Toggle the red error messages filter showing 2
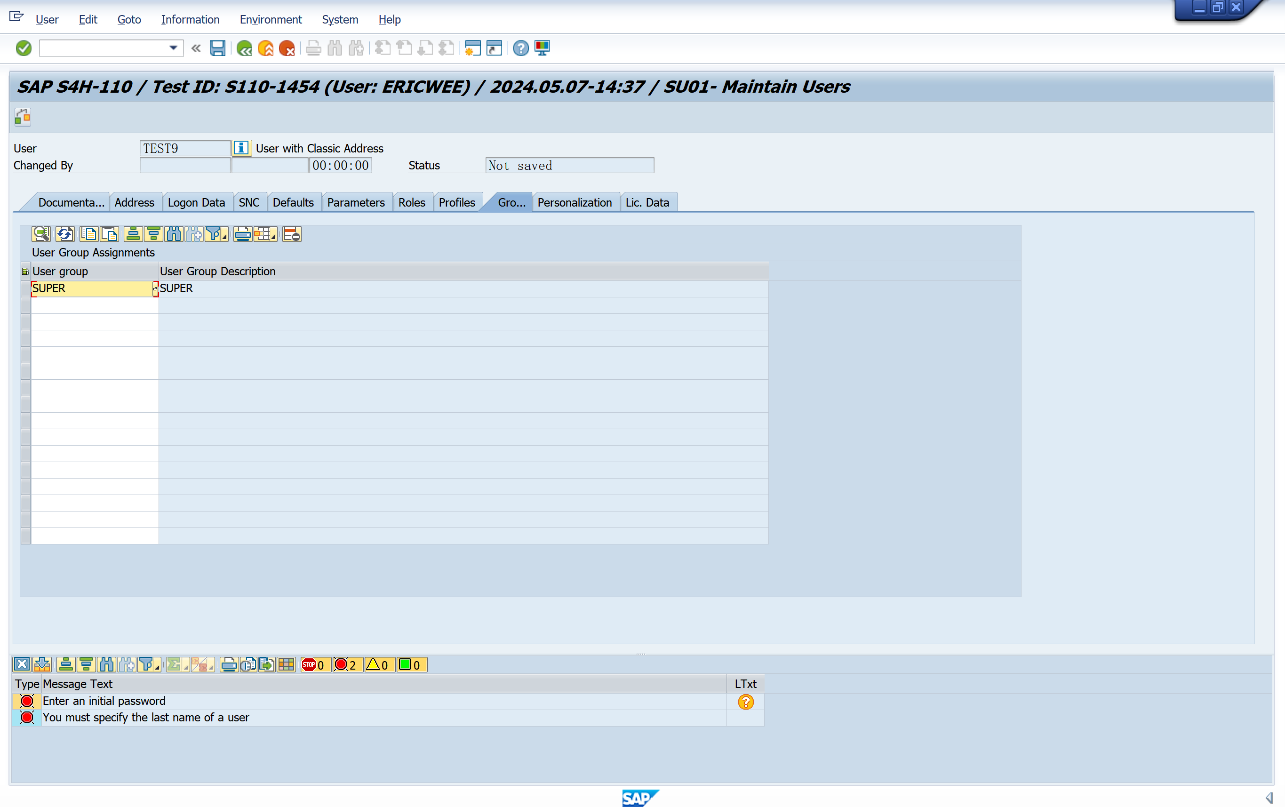 346,664
